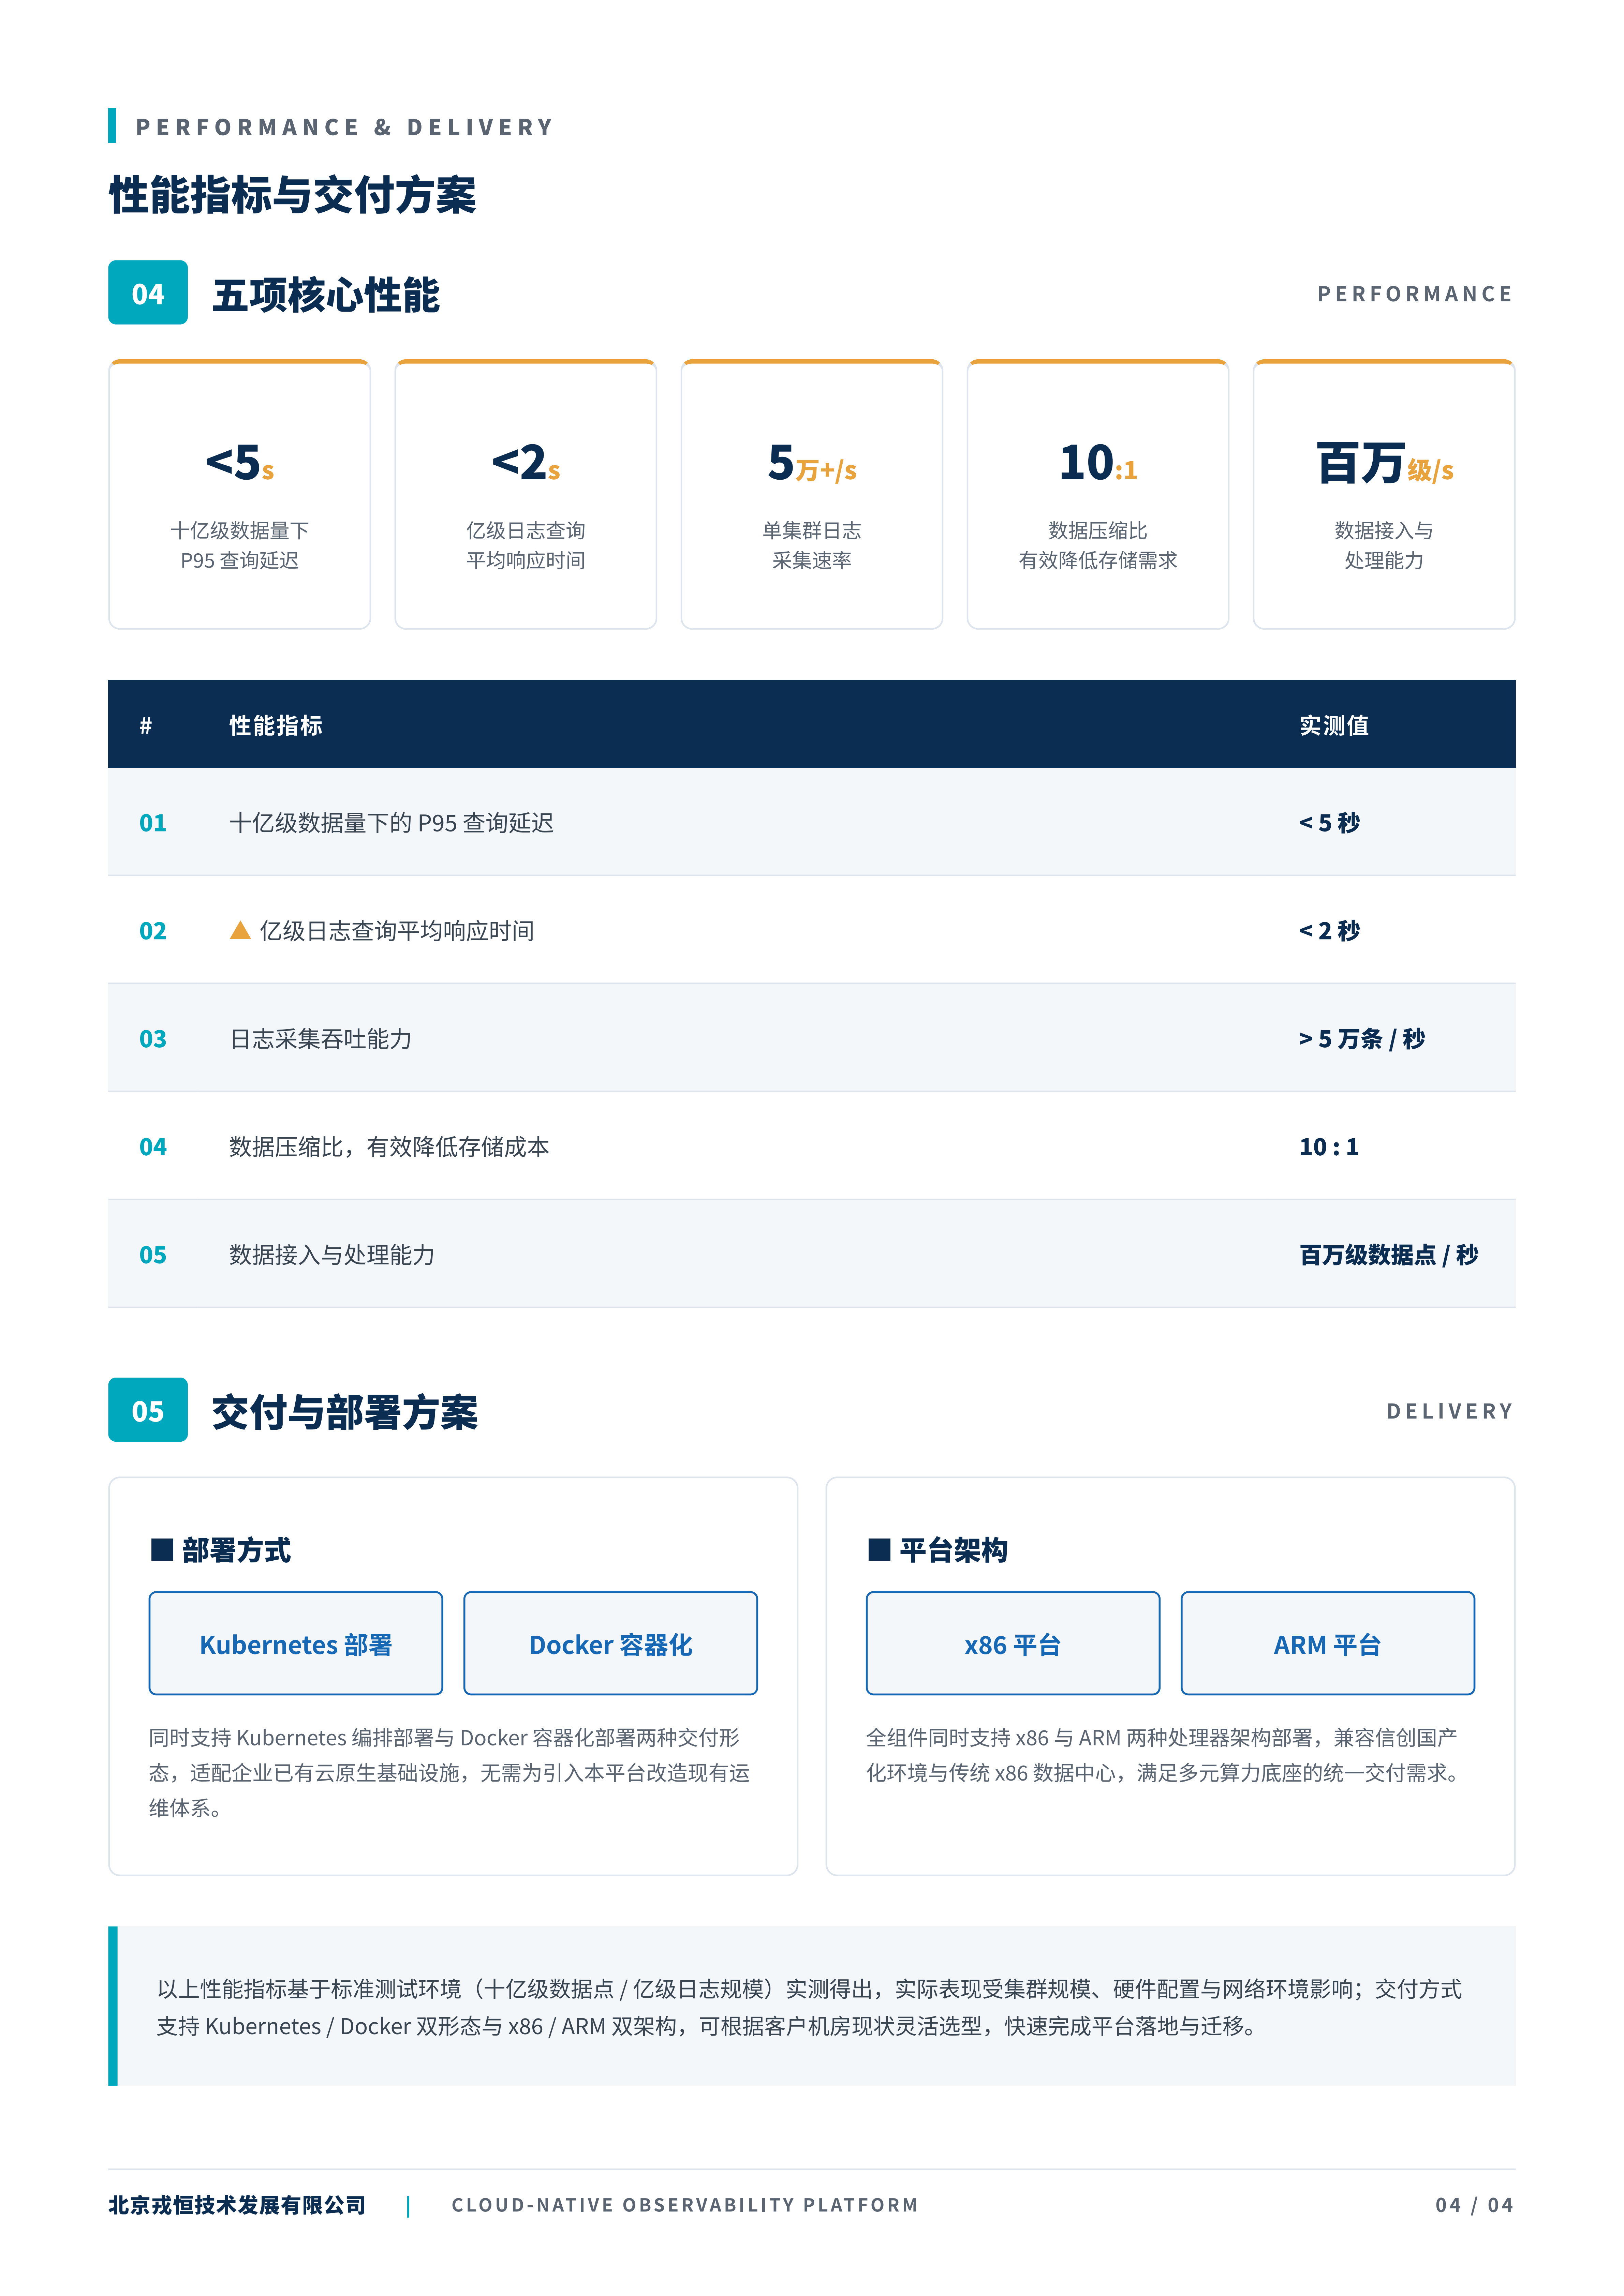Select the Kubernetes 部署 box
The width and height of the screenshot is (1624, 2296).
tap(296, 1643)
